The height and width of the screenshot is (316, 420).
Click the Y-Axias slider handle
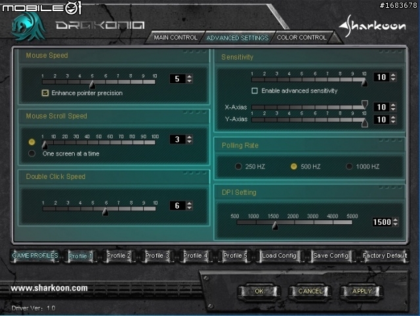(x=365, y=123)
